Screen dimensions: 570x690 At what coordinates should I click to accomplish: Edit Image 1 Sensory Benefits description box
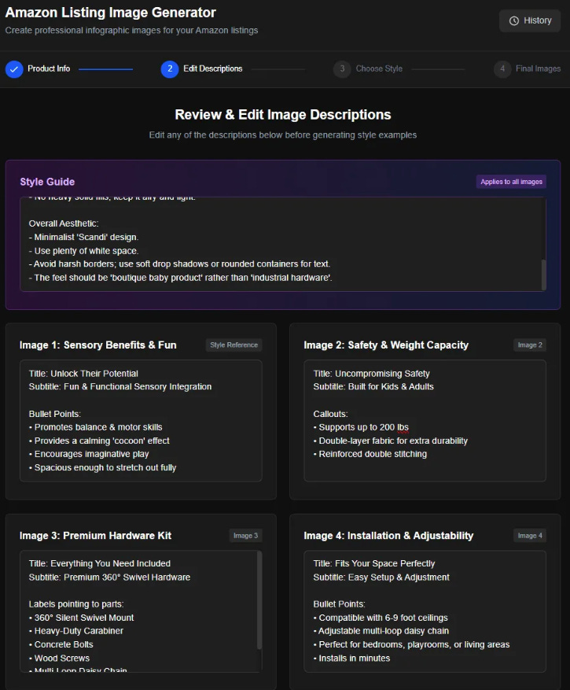coord(141,421)
